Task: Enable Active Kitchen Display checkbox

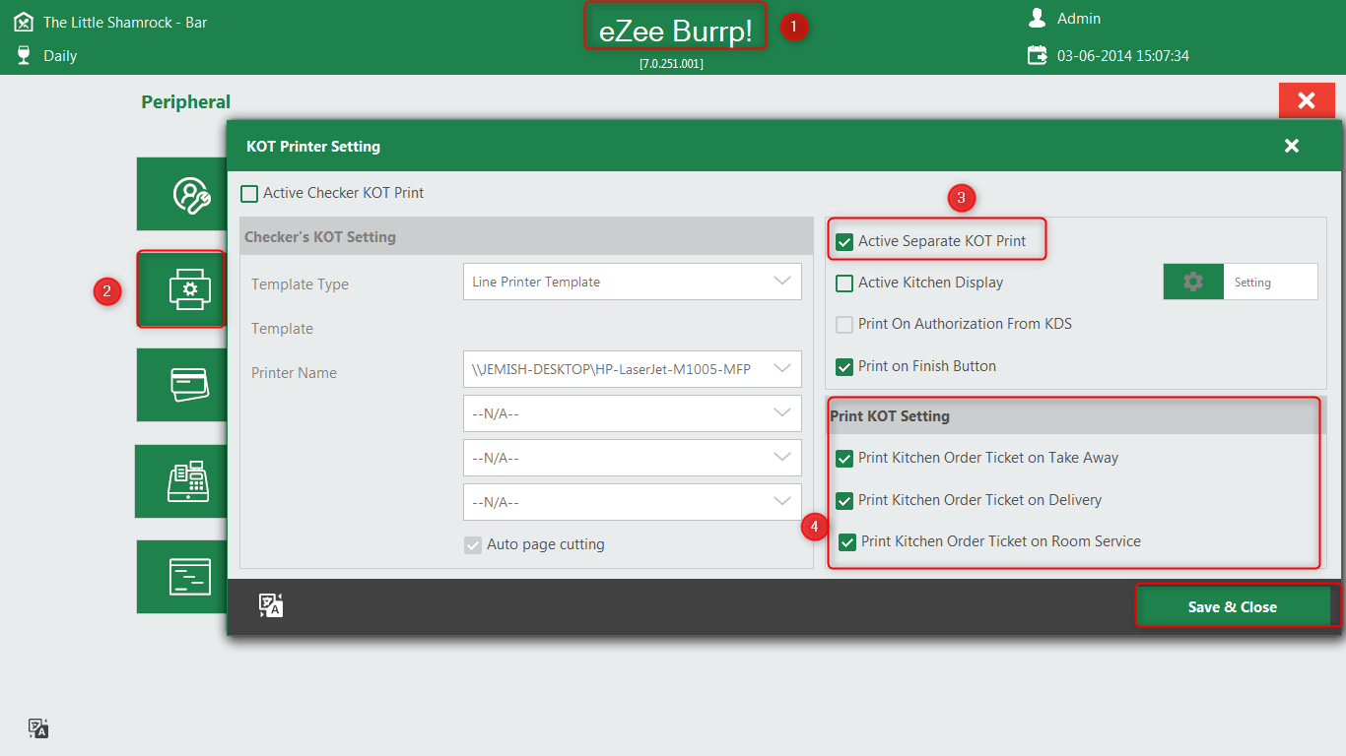Action: [x=844, y=283]
